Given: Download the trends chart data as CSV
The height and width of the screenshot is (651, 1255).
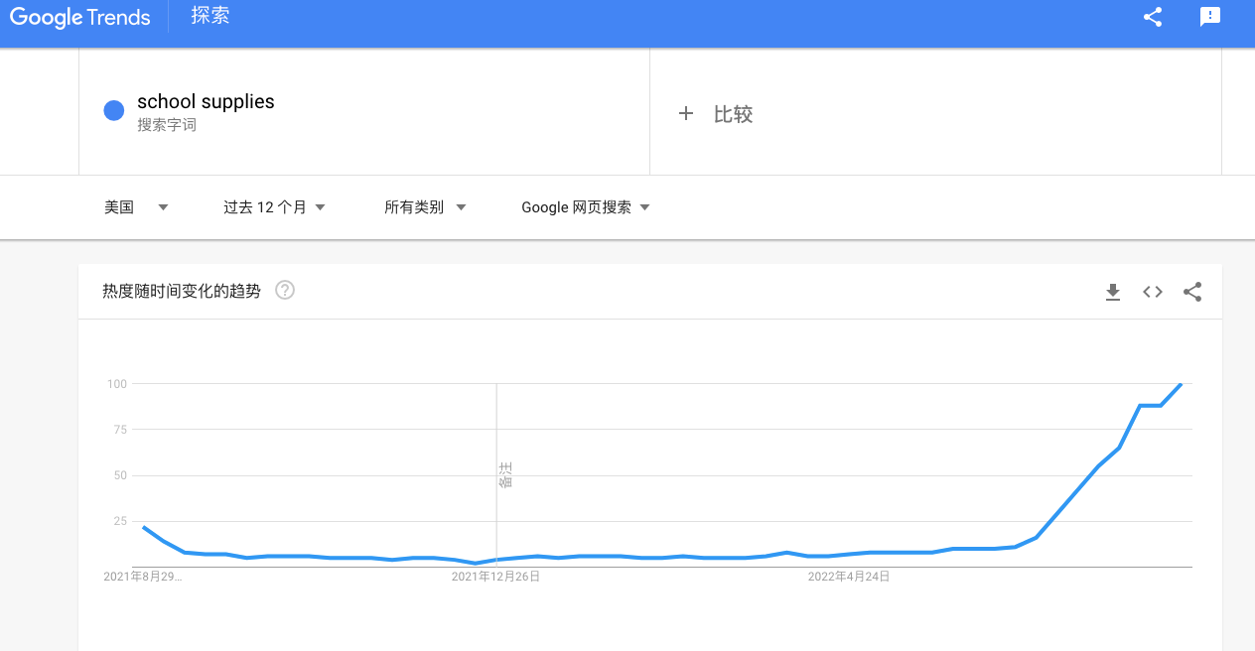Looking at the screenshot, I should 1112,292.
